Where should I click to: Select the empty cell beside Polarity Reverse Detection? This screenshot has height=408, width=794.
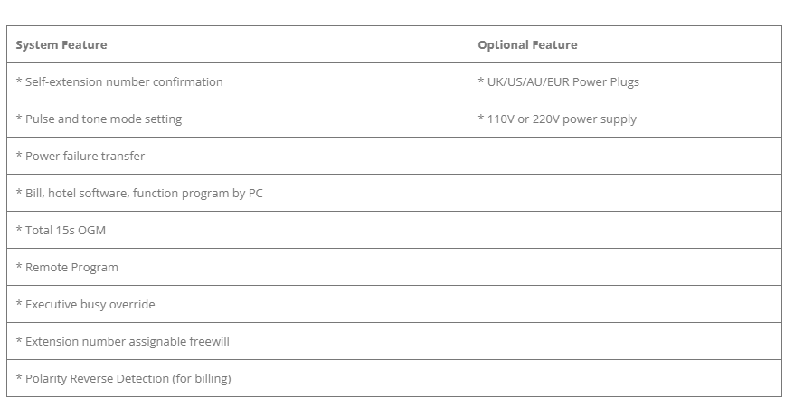(x=624, y=379)
